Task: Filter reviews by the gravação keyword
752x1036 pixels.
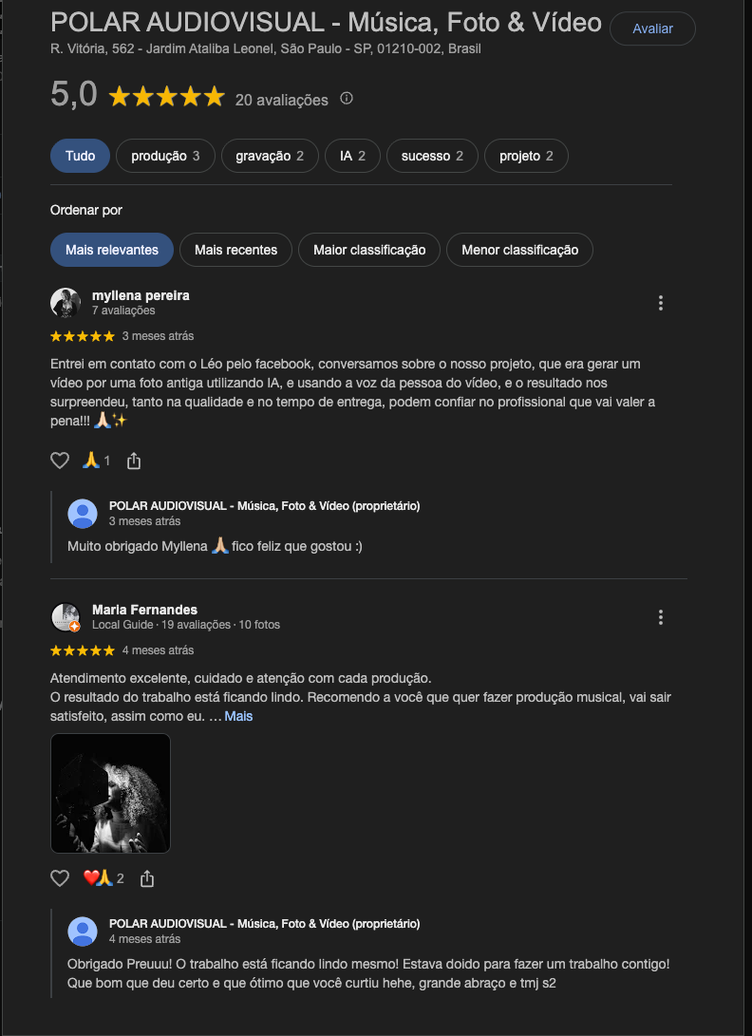Action: (270, 156)
